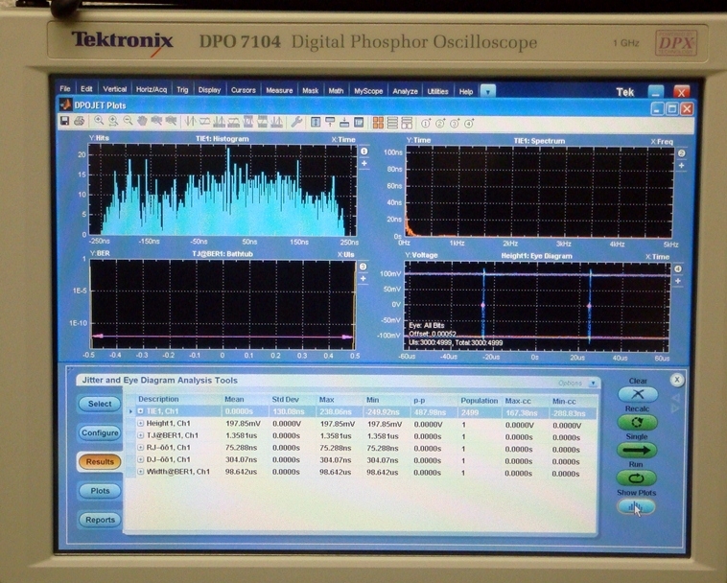Select plot 2 toolbar icon
Viewport: 727px width, 583px height.
440,124
